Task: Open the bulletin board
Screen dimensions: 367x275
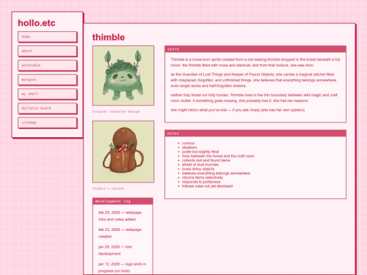Action: click(48, 108)
